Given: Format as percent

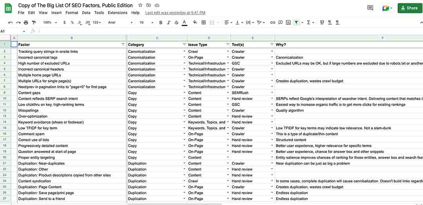Looking at the screenshot, I should [x=72, y=23].
